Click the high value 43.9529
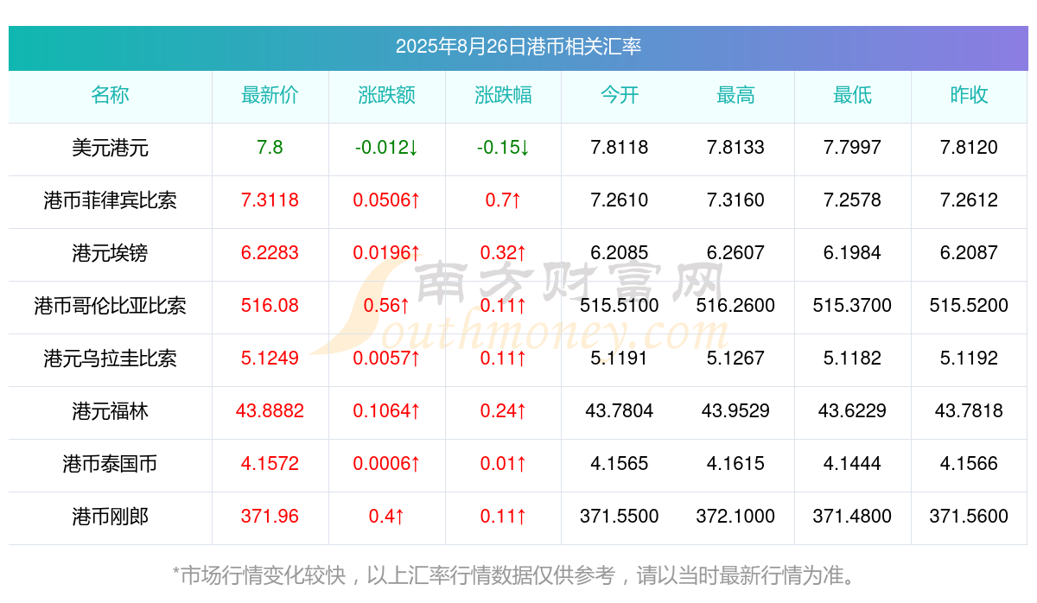The width and height of the screenshot is (1037, 603). (x=736, y=411)
